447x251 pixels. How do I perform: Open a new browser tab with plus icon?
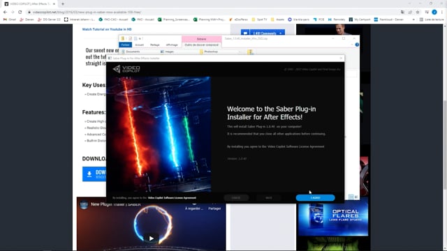click(63, 4)
